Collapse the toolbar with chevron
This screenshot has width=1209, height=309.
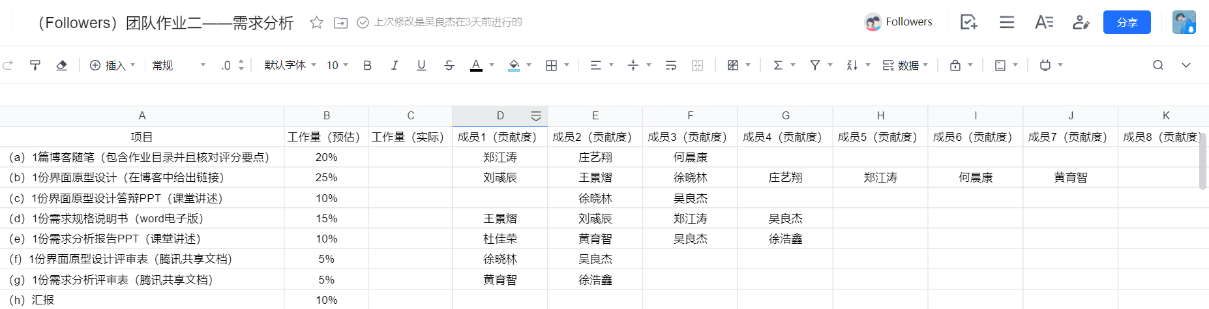click(x=1186, y=65)
